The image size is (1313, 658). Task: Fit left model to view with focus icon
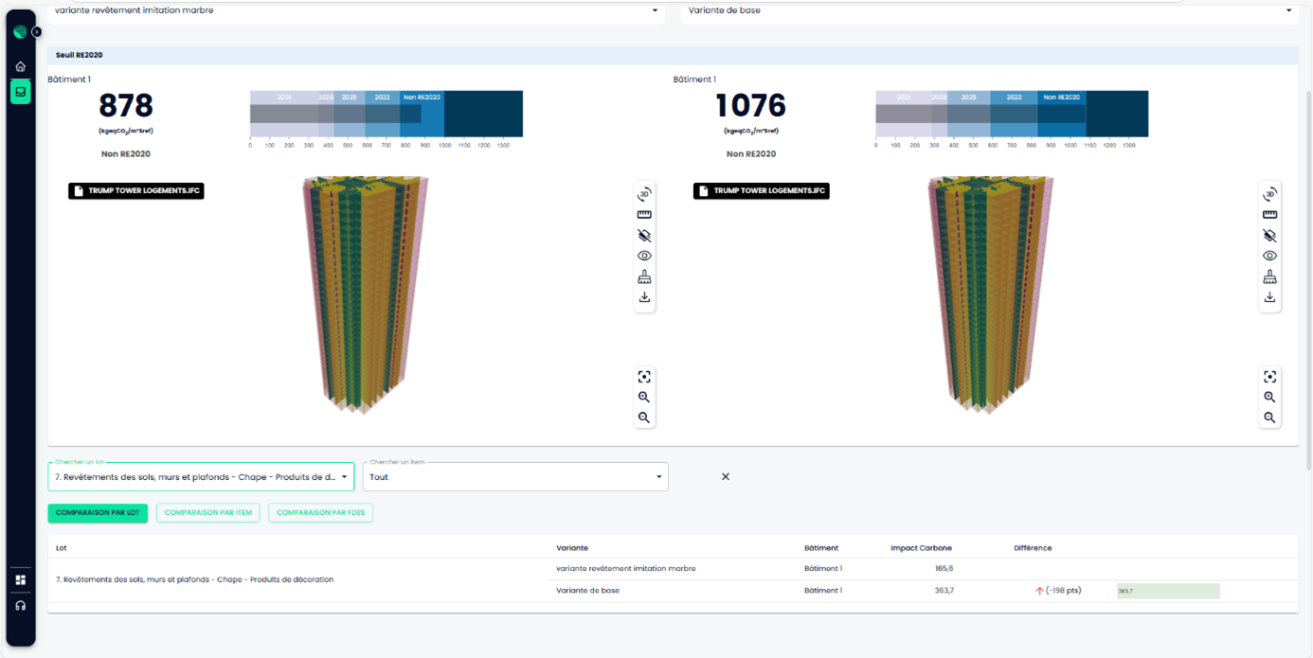click(644, 377)
